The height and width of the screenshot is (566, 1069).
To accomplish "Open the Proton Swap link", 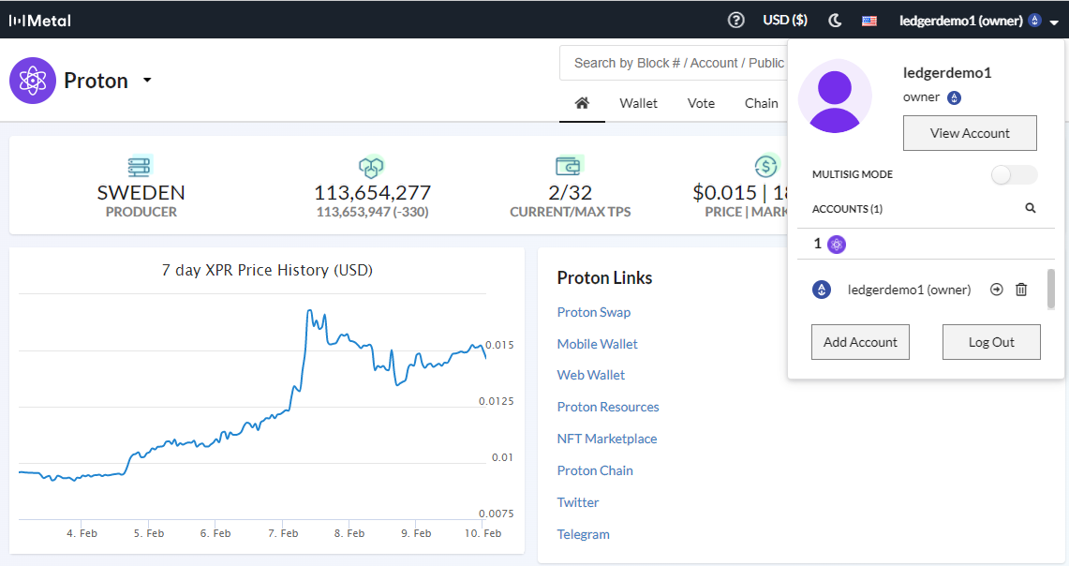I will tap(593, 311).
